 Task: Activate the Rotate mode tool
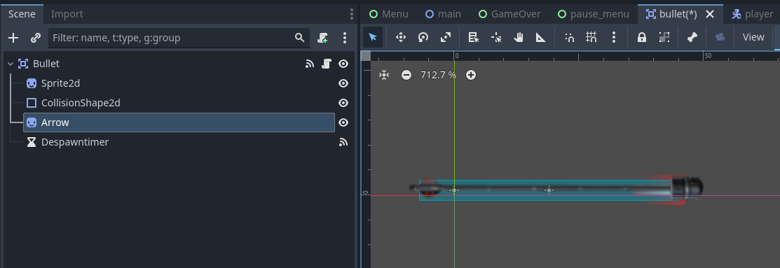(423, 37)
